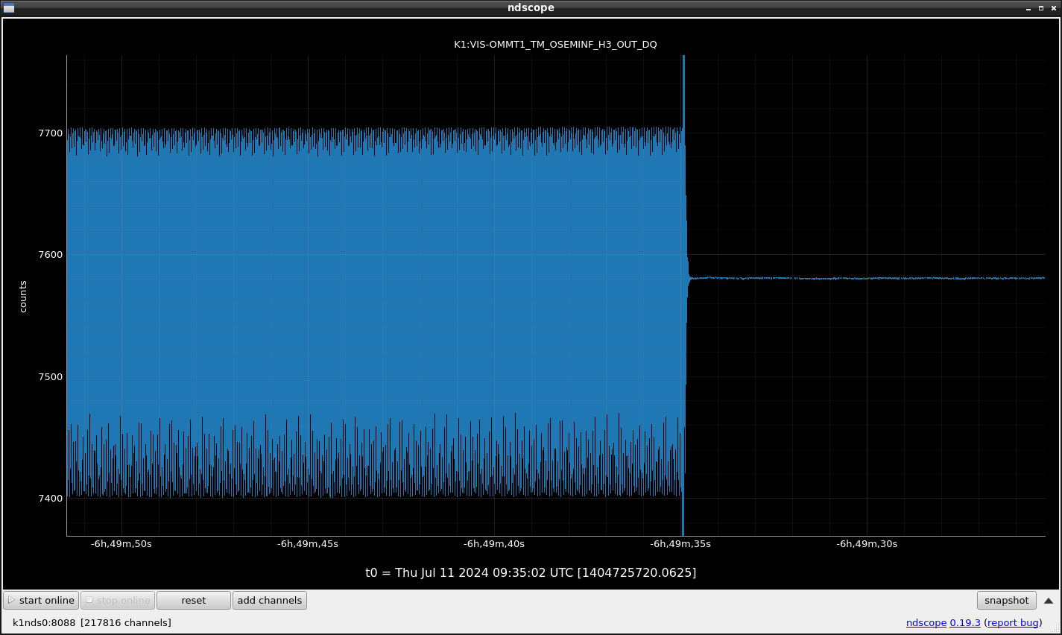Open the window menu icon in title bar
The height and width of the screenshot is (635, 1062).
9,7
